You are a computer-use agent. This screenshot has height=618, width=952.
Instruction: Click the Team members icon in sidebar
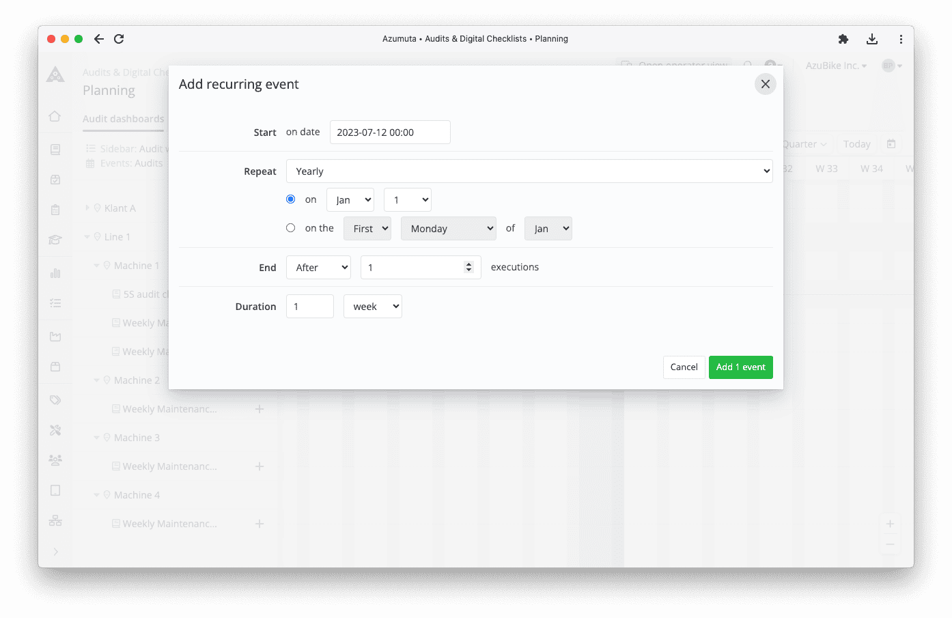(55, 460)
